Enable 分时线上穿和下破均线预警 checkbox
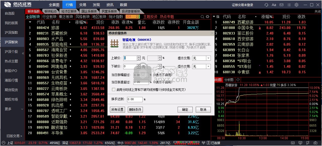This screenshot has height=146, width=322. coord(114,90)
